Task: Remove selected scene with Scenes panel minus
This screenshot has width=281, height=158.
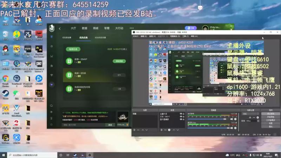Action: click(138, 130)
